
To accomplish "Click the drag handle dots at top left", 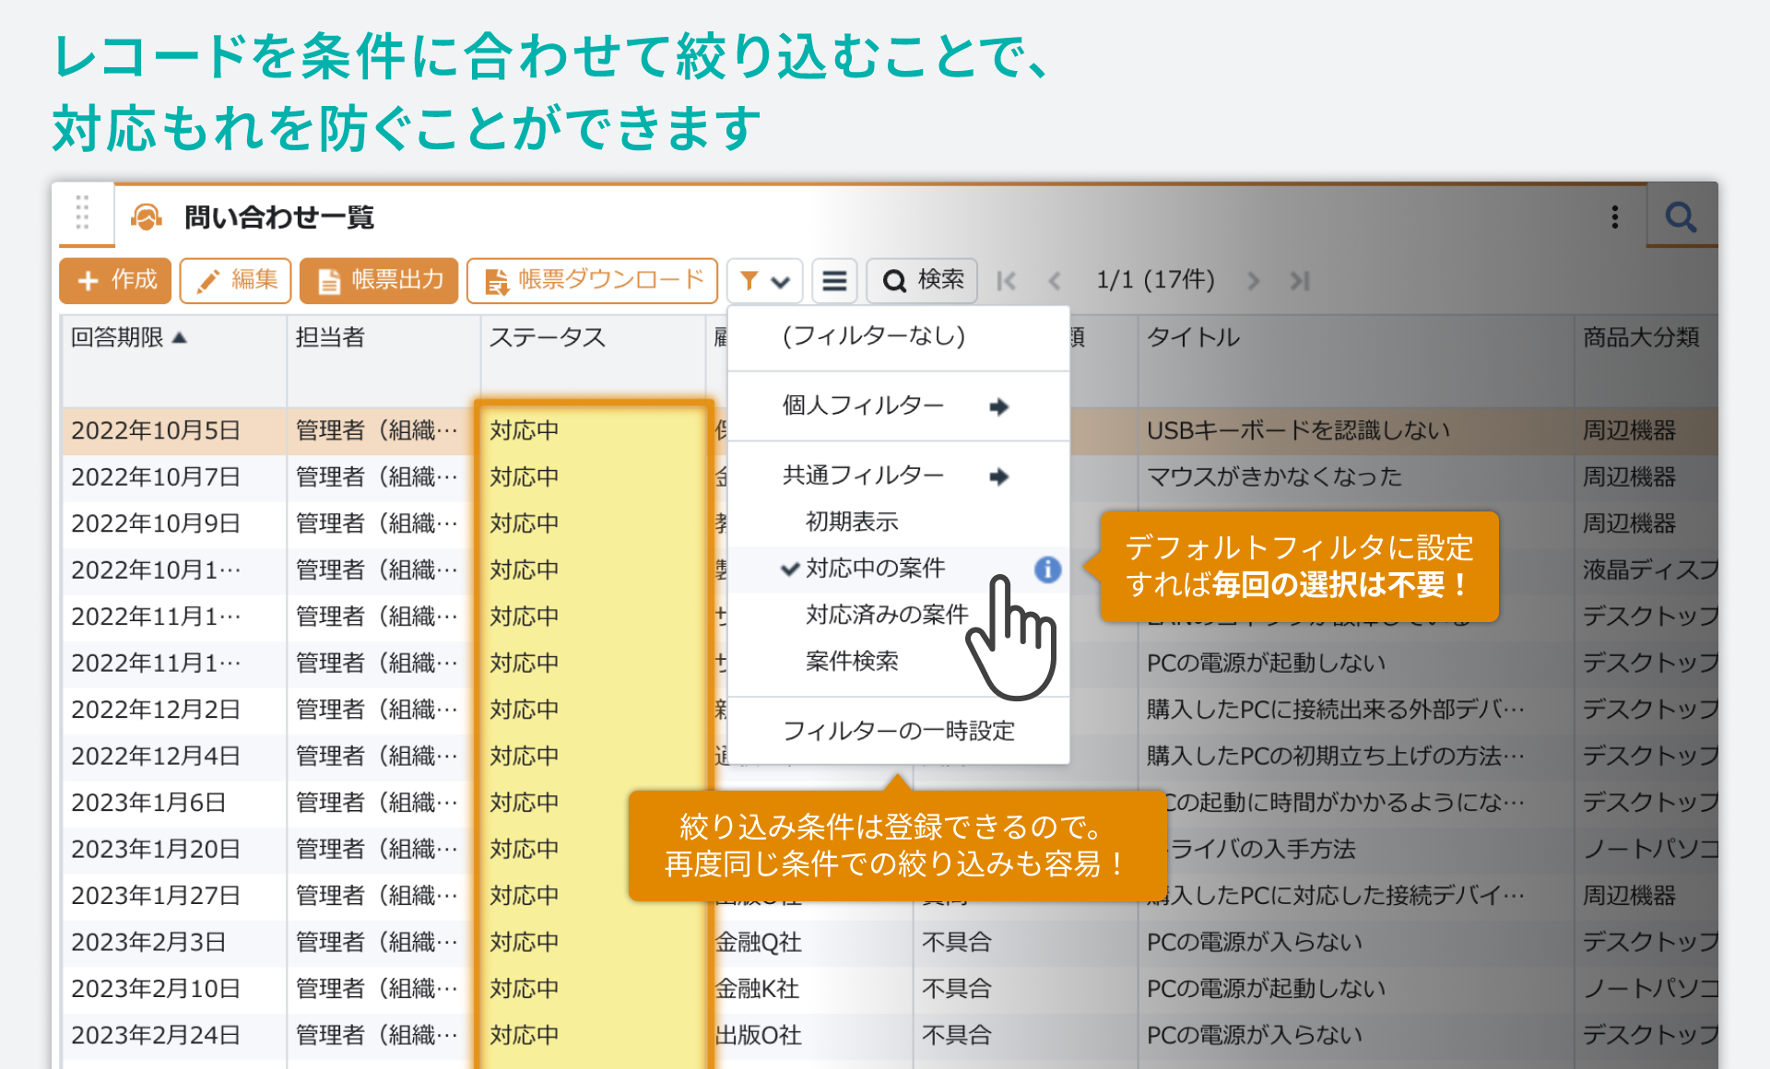I will click(x=84, y=213).
